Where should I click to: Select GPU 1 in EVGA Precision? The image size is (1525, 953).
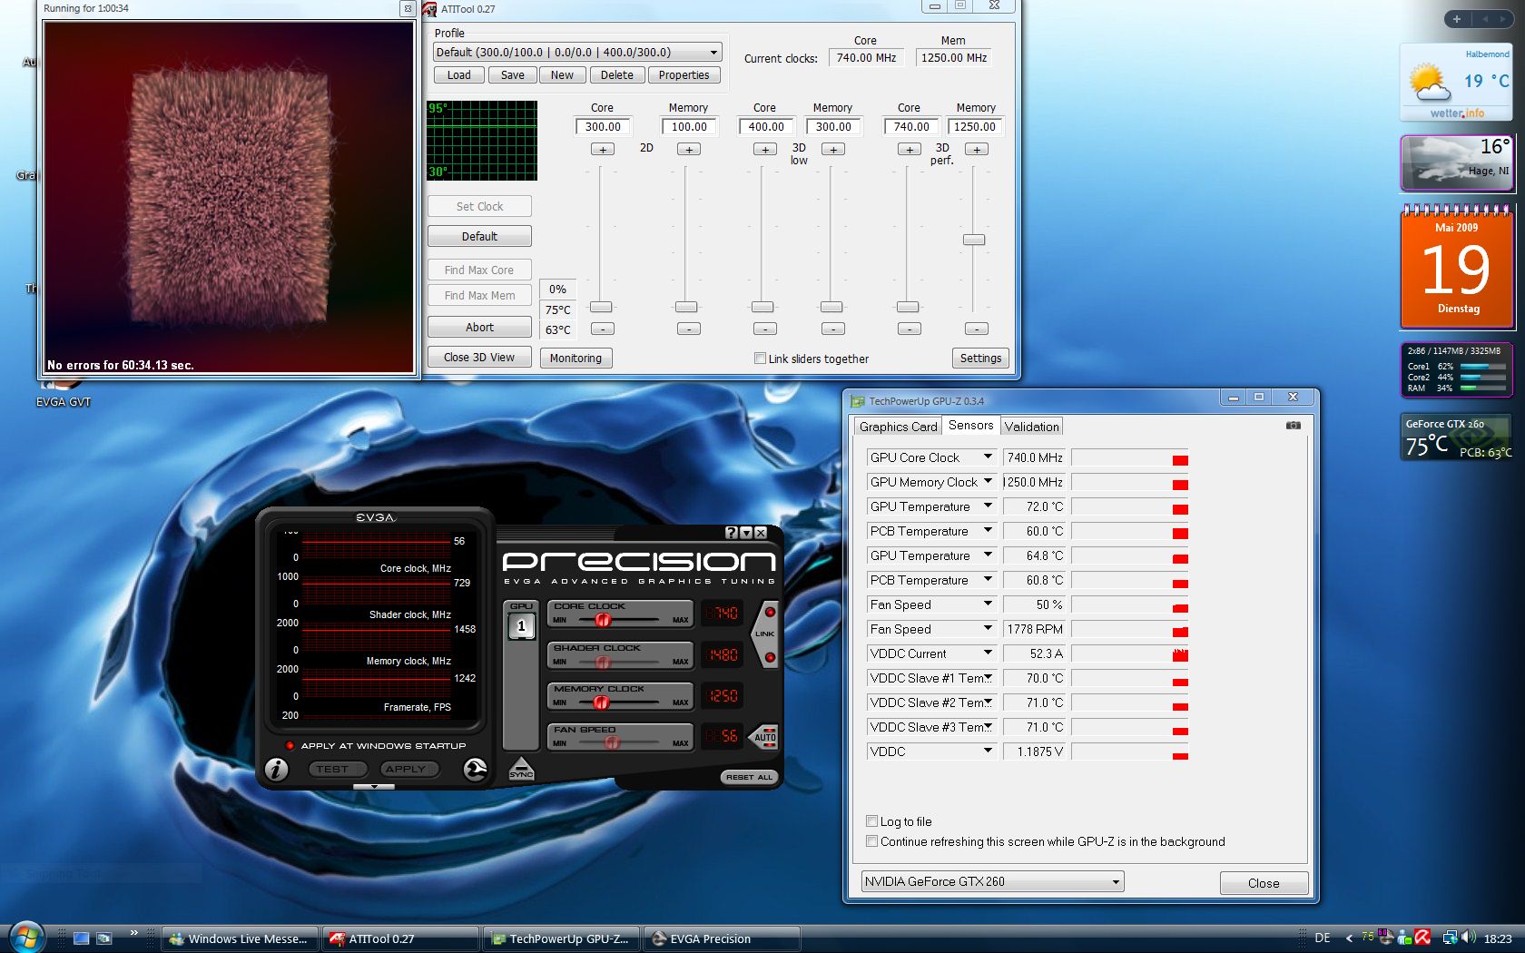(x=521, y=625)
